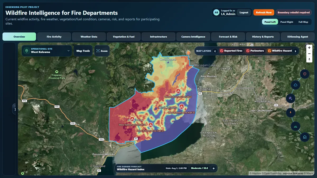The width and height of the screenshot is (317, 178).
Task: Click the LA_Admin username text
Action: coord(228,14)
